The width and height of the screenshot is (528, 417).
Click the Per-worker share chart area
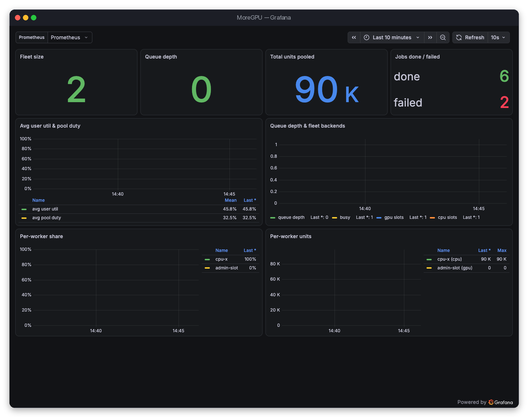115,287
